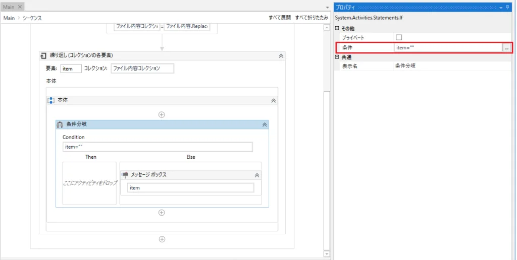The height and width of the screenshot is (260, 517).
Task: Collapse the メッセージ ボックス activity
Action: [257, 175]
